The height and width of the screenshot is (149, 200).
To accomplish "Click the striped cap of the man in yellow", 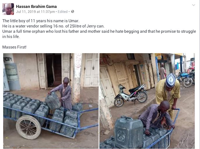I will click(170, 80).
